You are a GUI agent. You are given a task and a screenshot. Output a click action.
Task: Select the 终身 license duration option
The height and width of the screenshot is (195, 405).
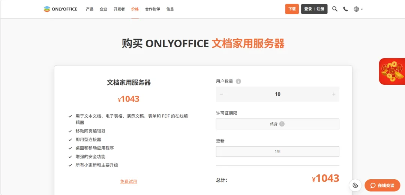pos(277,124)
